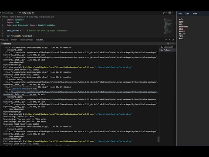Collapse the TERMINAL section header chevron
Viewport: 209px width, 157px height.
(2, 44)
